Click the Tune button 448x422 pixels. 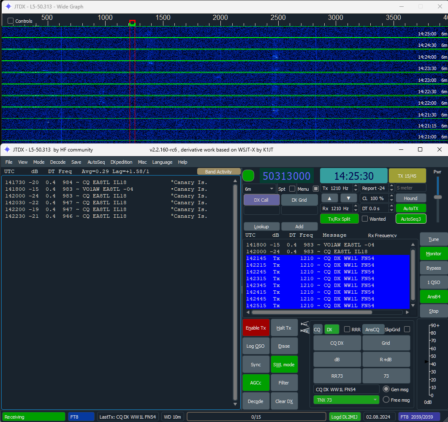coord(433,239)
